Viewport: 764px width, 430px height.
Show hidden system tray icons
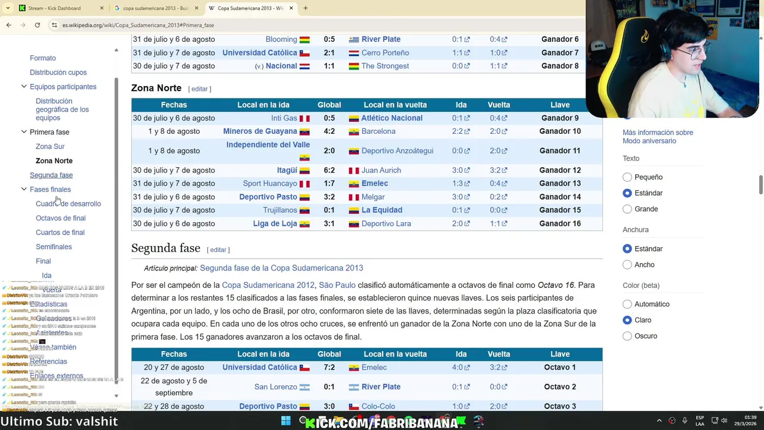[659, 420]
